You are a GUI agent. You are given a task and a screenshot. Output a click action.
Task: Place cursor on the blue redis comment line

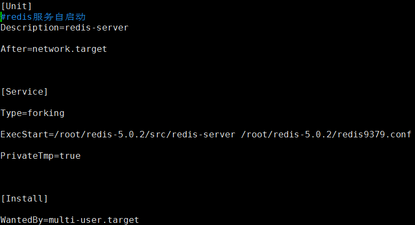click(43, 17)
